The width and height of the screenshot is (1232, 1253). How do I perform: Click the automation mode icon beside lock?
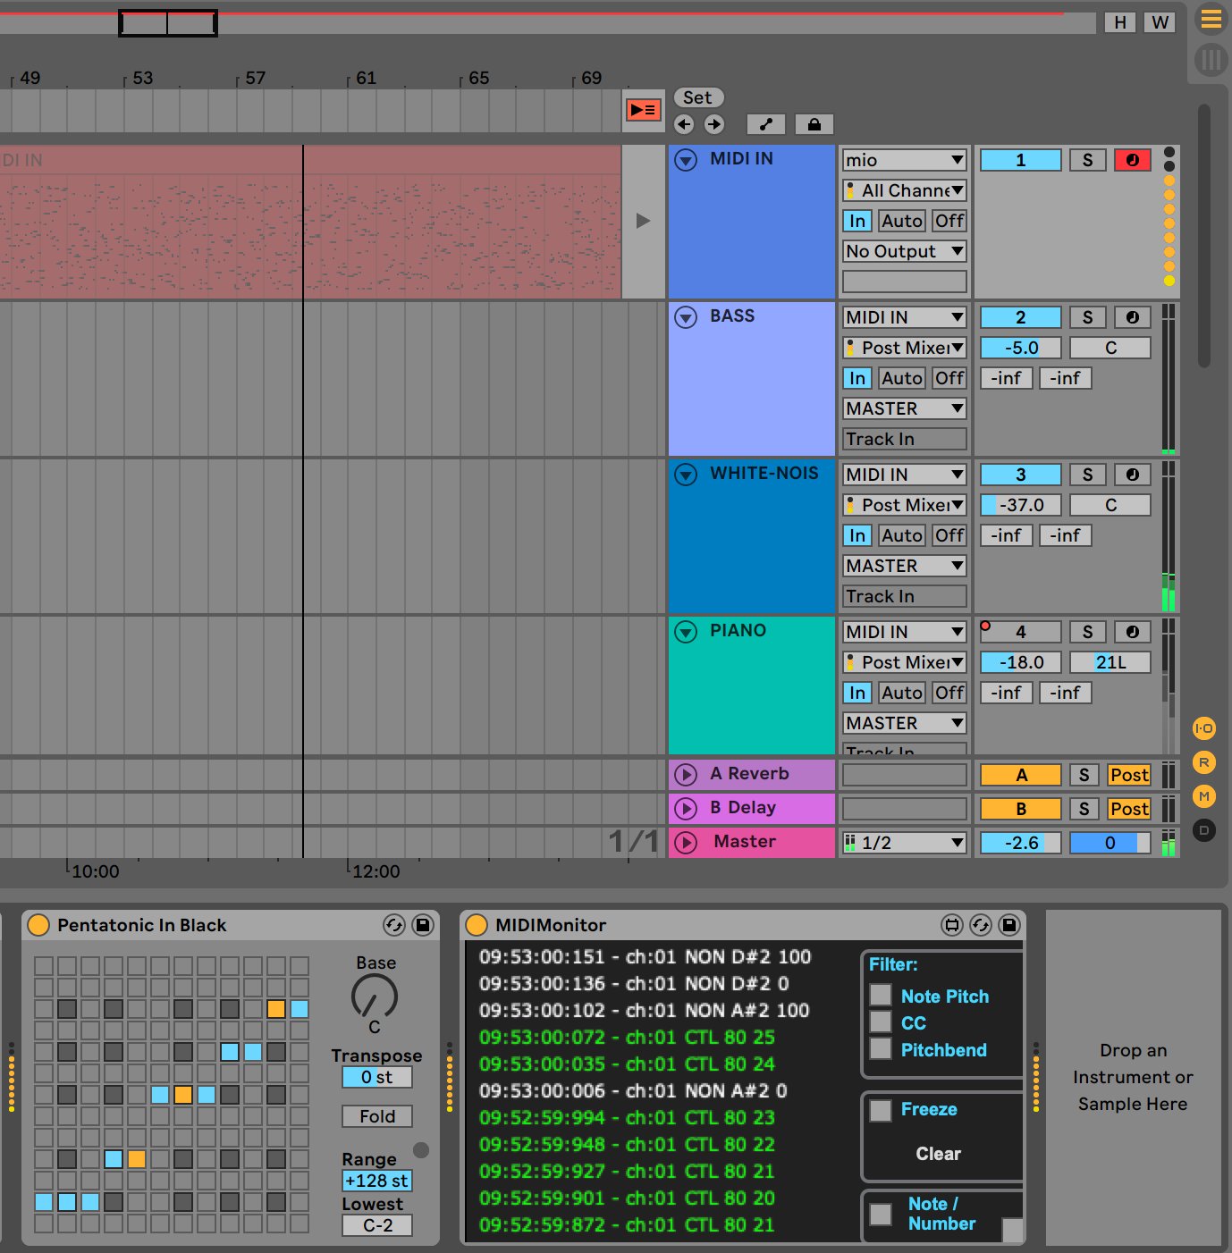[x=765, y=124]
